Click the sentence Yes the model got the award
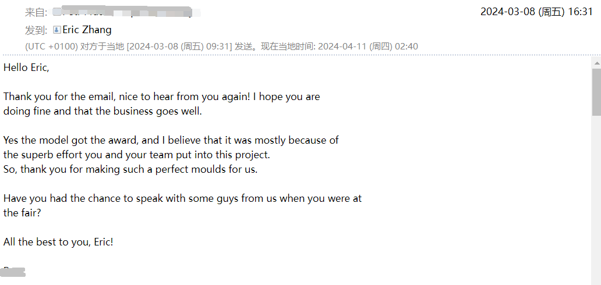 coord(171,140)
